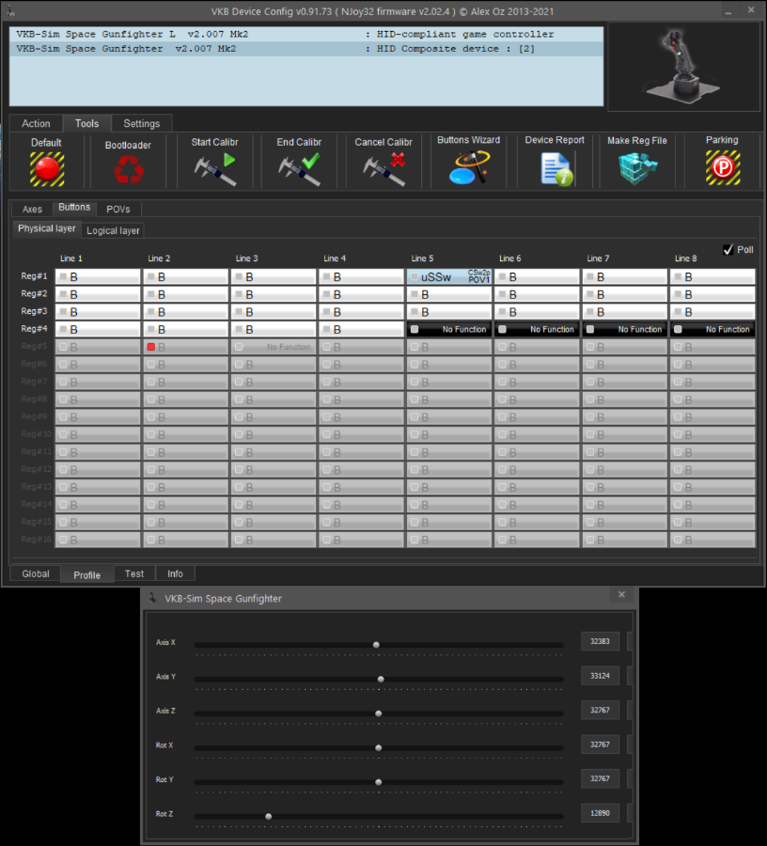Click the Default red button icon
Viewport: 767px width, 846px height.
[47, 169]
